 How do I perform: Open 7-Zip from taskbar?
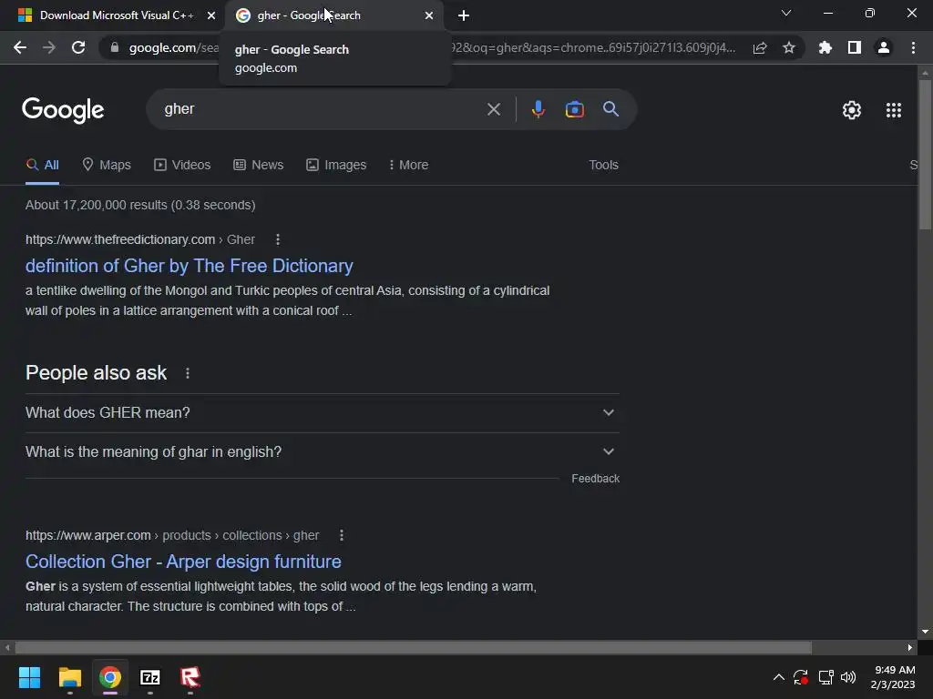coord(150,677)
